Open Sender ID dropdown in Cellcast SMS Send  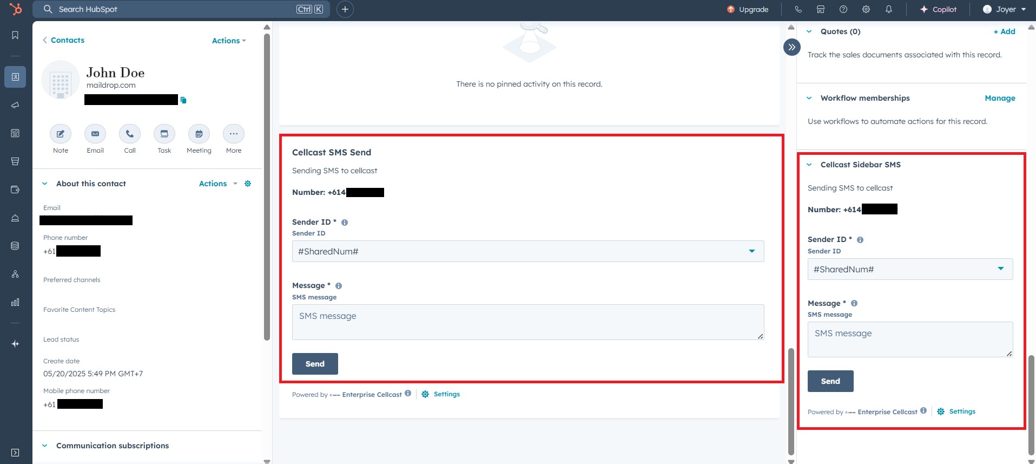click(x=528, y=251)
